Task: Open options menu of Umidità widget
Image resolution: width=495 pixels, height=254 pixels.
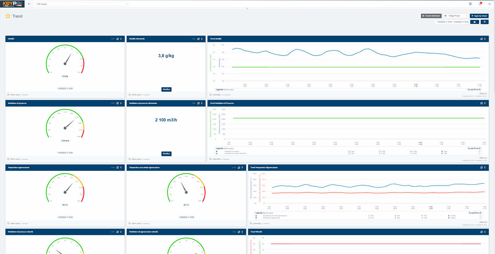Action: [x=121, y=39]
